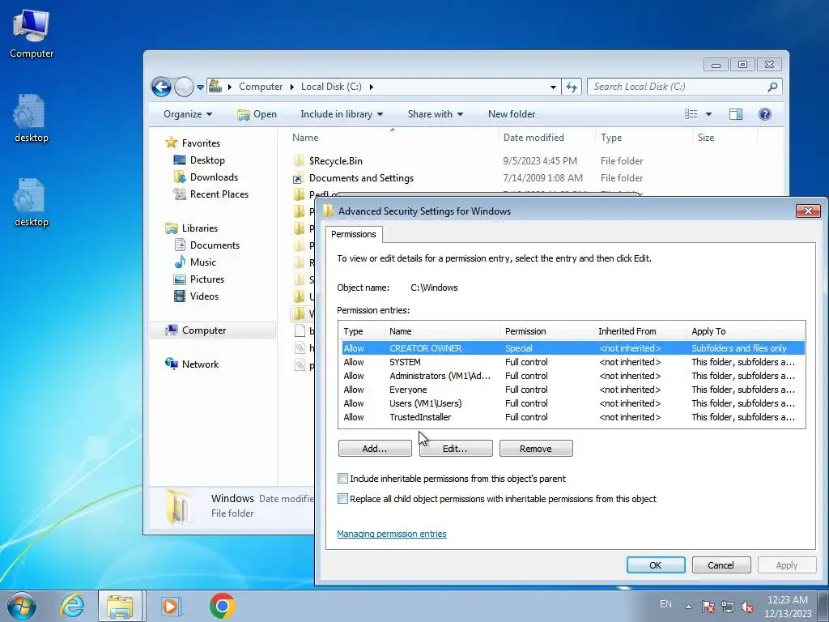This screenshot has height=622, width=829.
Task: Select the TrustedInstaller permission entry
Action: pos(573,417)
